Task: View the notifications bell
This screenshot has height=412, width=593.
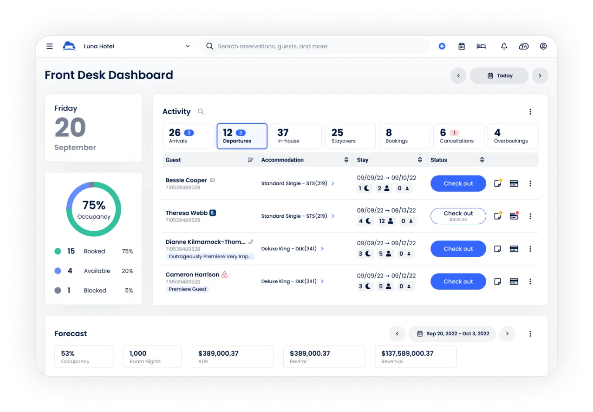Action: tap(504, 46)
